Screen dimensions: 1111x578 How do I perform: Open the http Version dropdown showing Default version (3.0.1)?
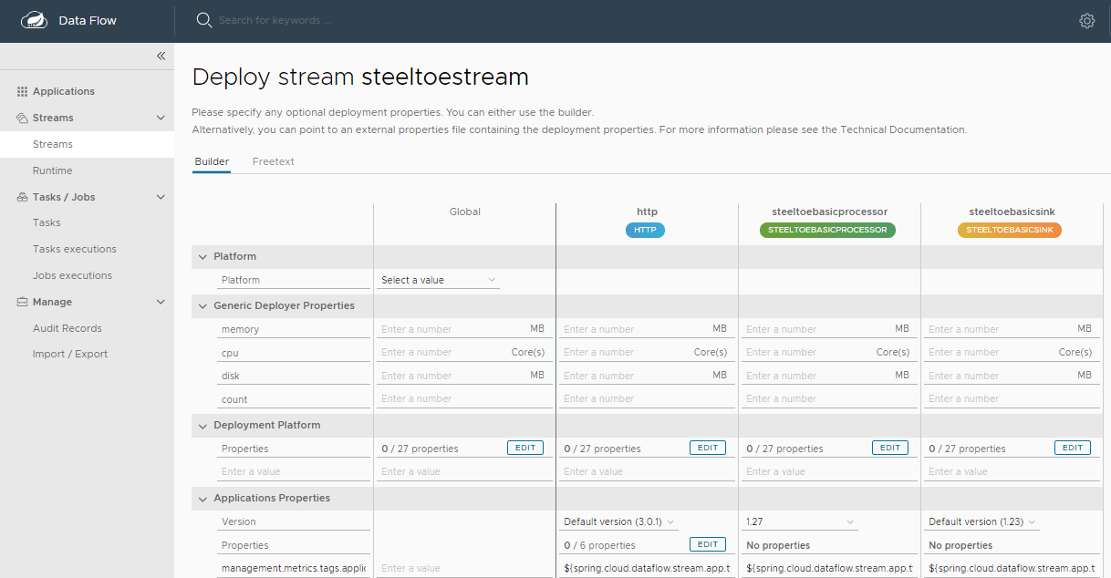[x=618, y=521]
